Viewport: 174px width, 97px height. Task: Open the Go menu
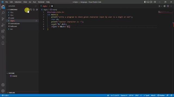pyautogui.click(x=30, y=2)
